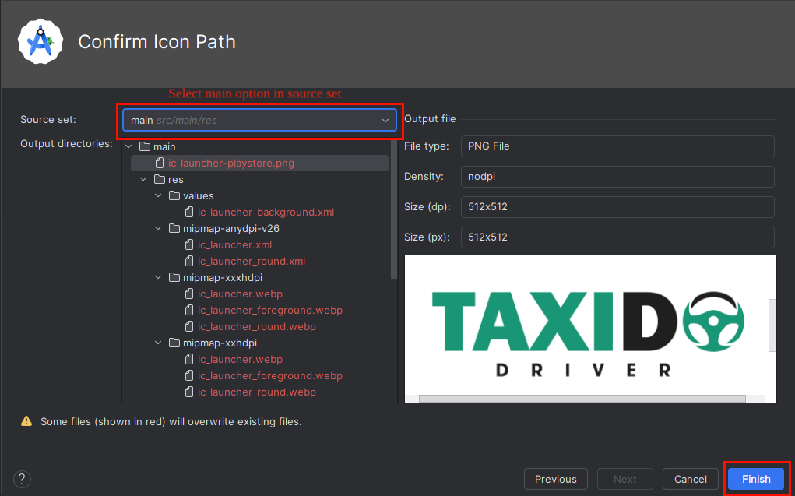The image size is (795, 496).
Task: Select ic_launcher_foreground.webp under mipmap-xxxhdpi
Action: click(x=269, y=311)
